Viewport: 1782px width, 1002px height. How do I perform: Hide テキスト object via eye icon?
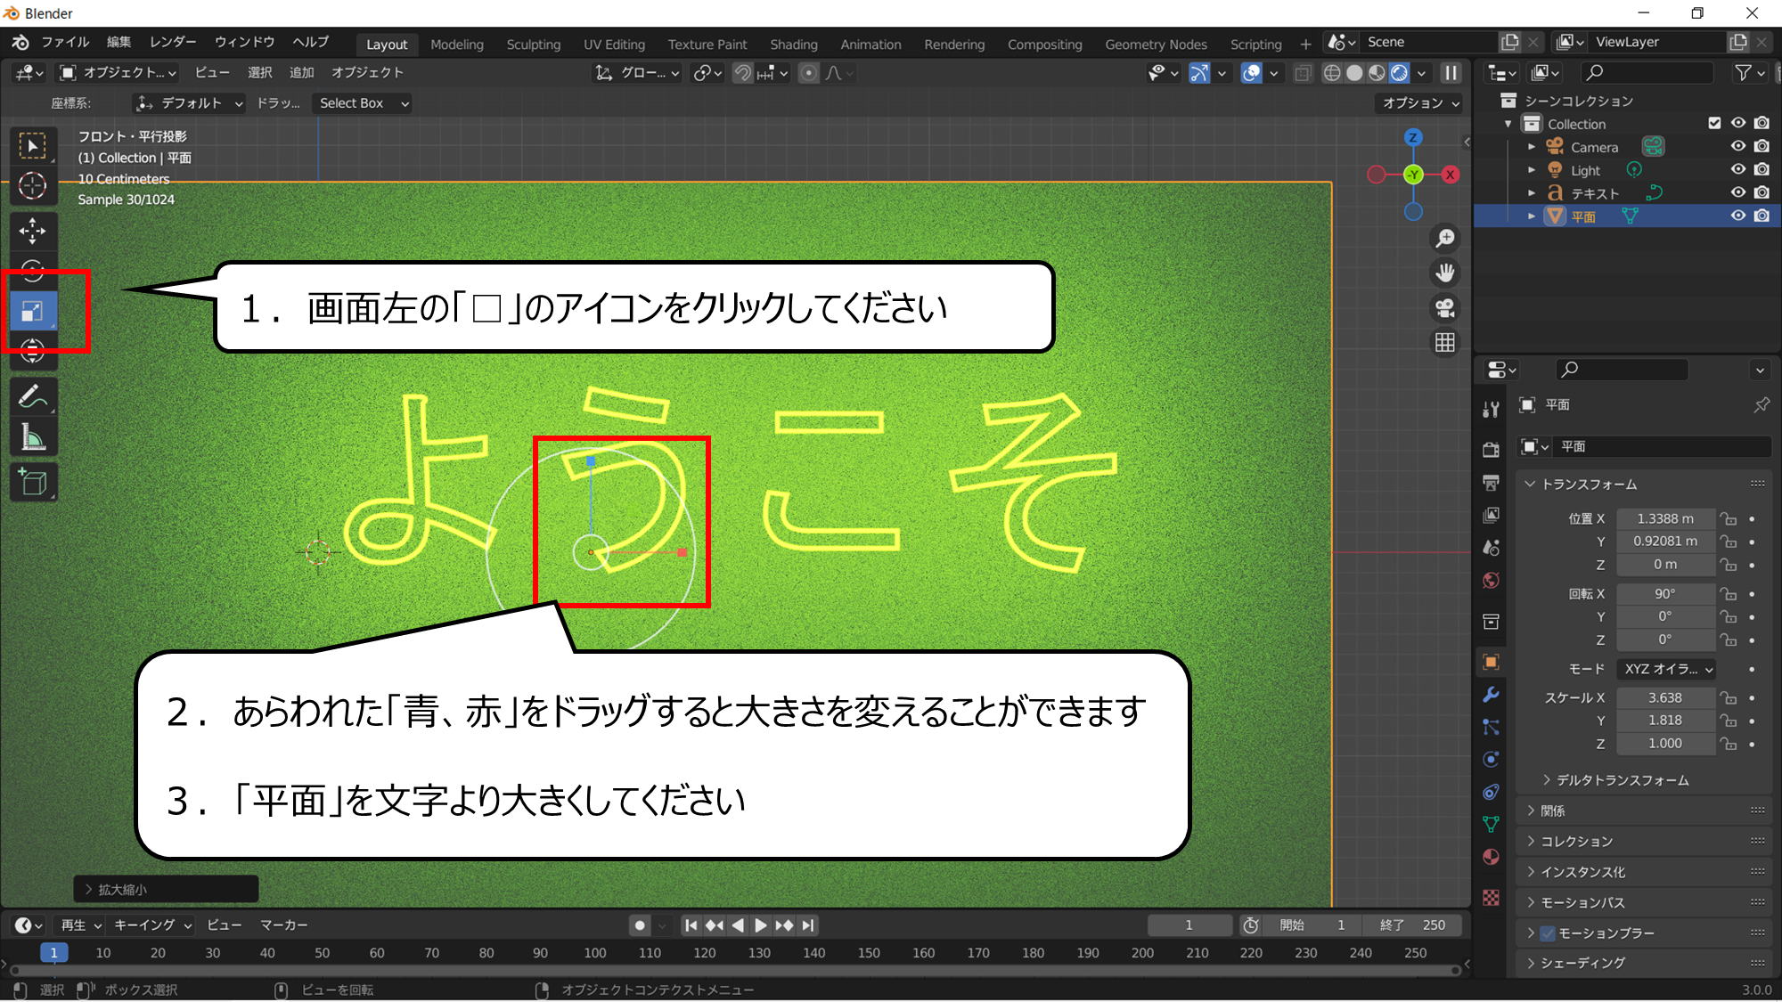tap(1737, 192)
